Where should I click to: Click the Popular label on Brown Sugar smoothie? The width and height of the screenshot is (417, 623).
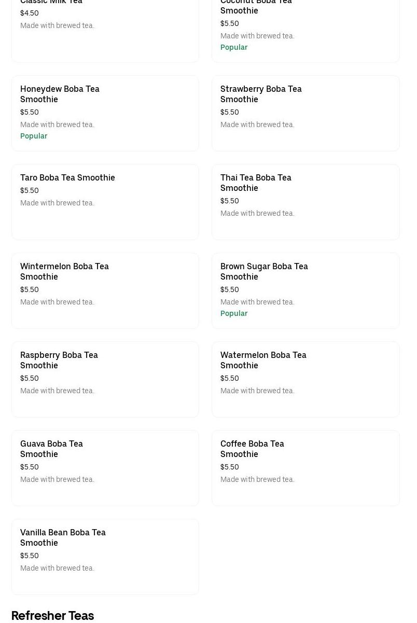point(234,313)
